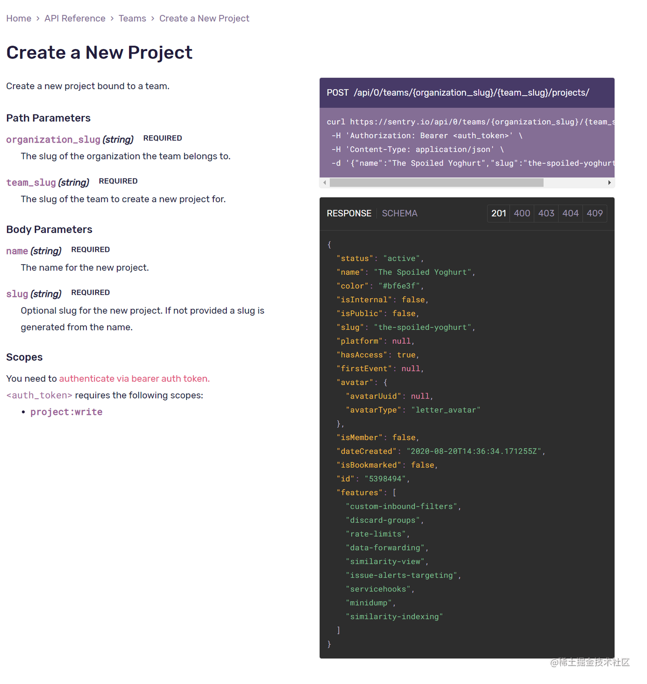The image size is (647, 684).
Task: Click the horizontal scrollbar thumb of code block
Action: click(x=436, y=182)
